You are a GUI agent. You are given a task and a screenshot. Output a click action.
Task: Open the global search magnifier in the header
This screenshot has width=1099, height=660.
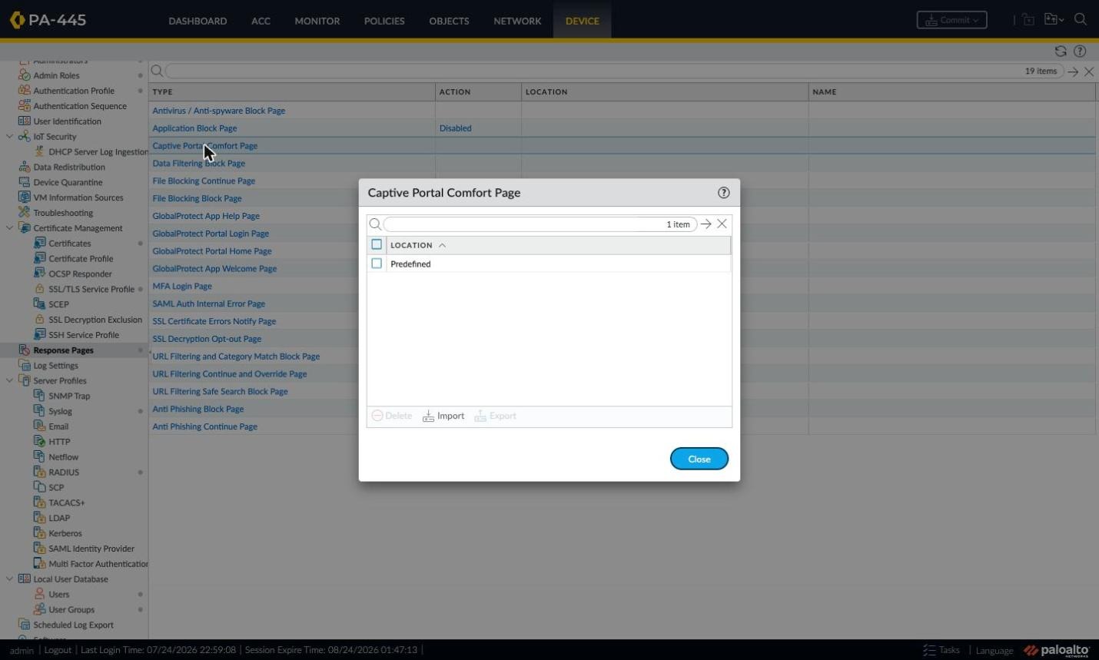pyautogui.click(x=1081, y=20)
